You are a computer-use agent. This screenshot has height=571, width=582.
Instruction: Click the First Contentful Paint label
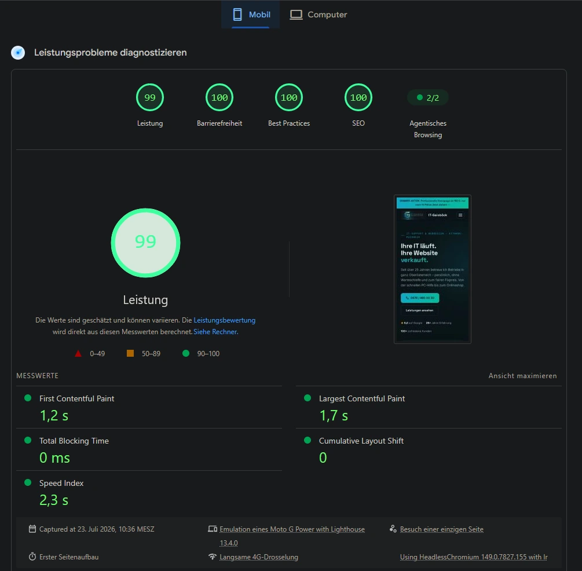click(x=77, y=398)
